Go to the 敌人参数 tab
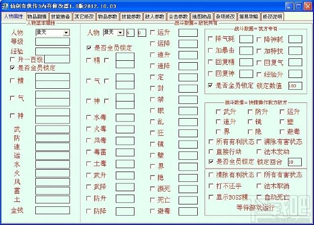This screenshot has height=225, width=314. click(x=155, y=16)
